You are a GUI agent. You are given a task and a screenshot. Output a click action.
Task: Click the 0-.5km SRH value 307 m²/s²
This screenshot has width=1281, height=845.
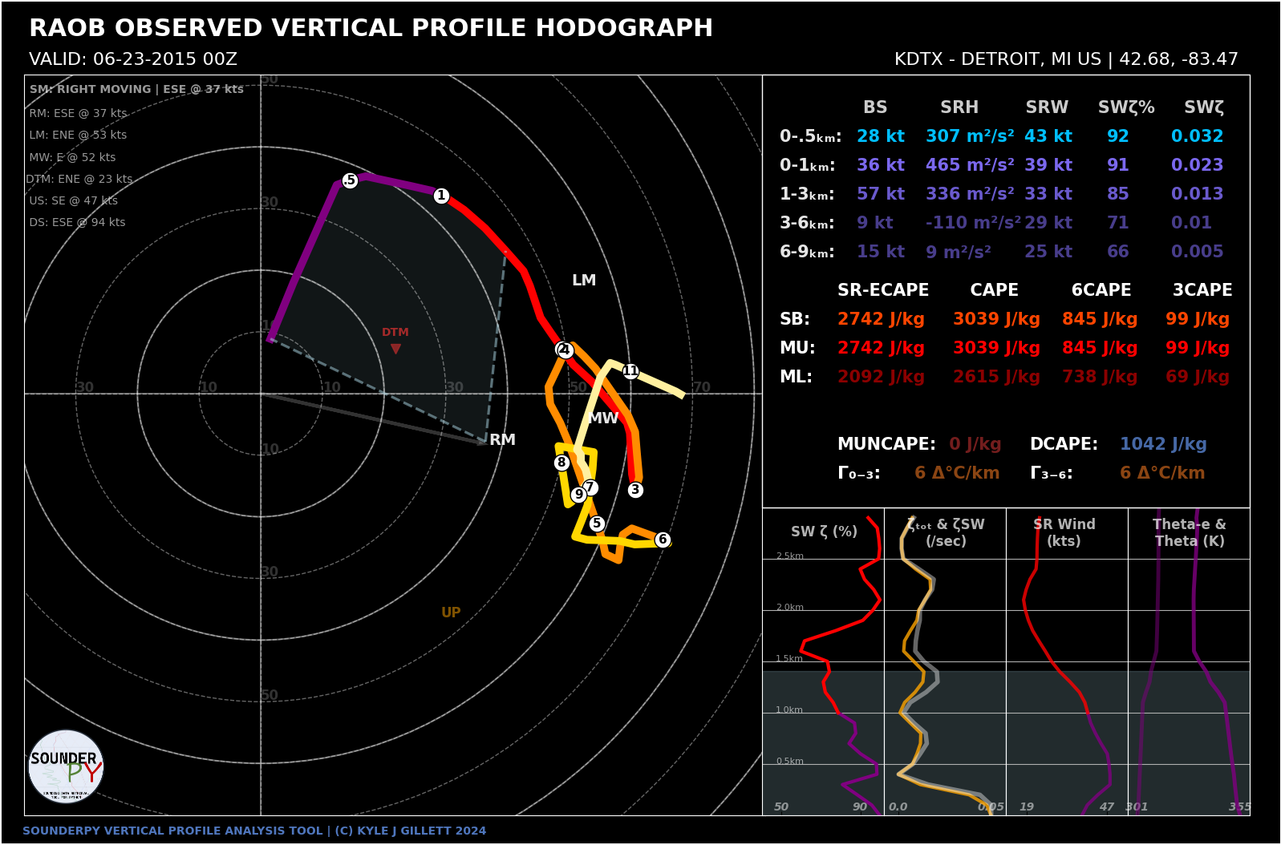pyautogui.click(x=970, y=136)
